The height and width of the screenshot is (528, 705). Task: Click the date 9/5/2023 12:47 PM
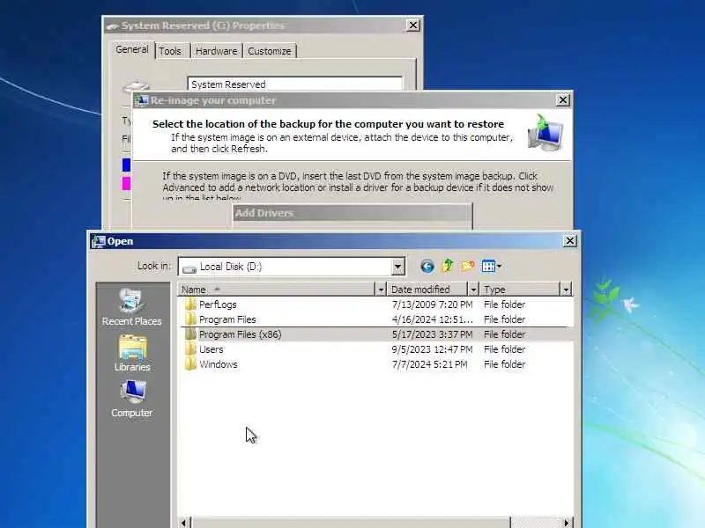click(x=432, y=349)
